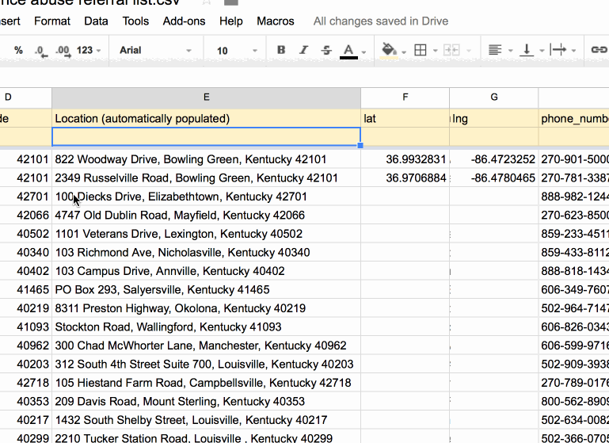Open the font size 10 dropdown
The width and height of the screenshot is (609, 443).
pyautogui.click(x=237, y=51)
